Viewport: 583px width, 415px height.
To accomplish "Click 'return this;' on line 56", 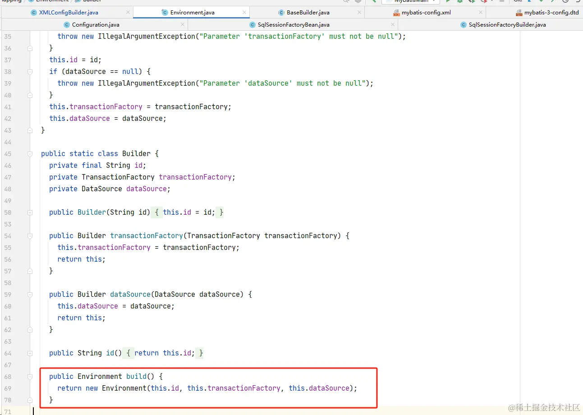I will pyautogui.click(x=82, y=259).
